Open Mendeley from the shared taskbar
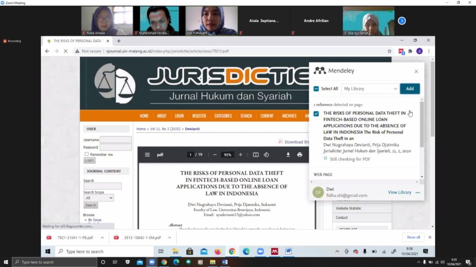This screenshot has height=267, width=476. point(274,251)
